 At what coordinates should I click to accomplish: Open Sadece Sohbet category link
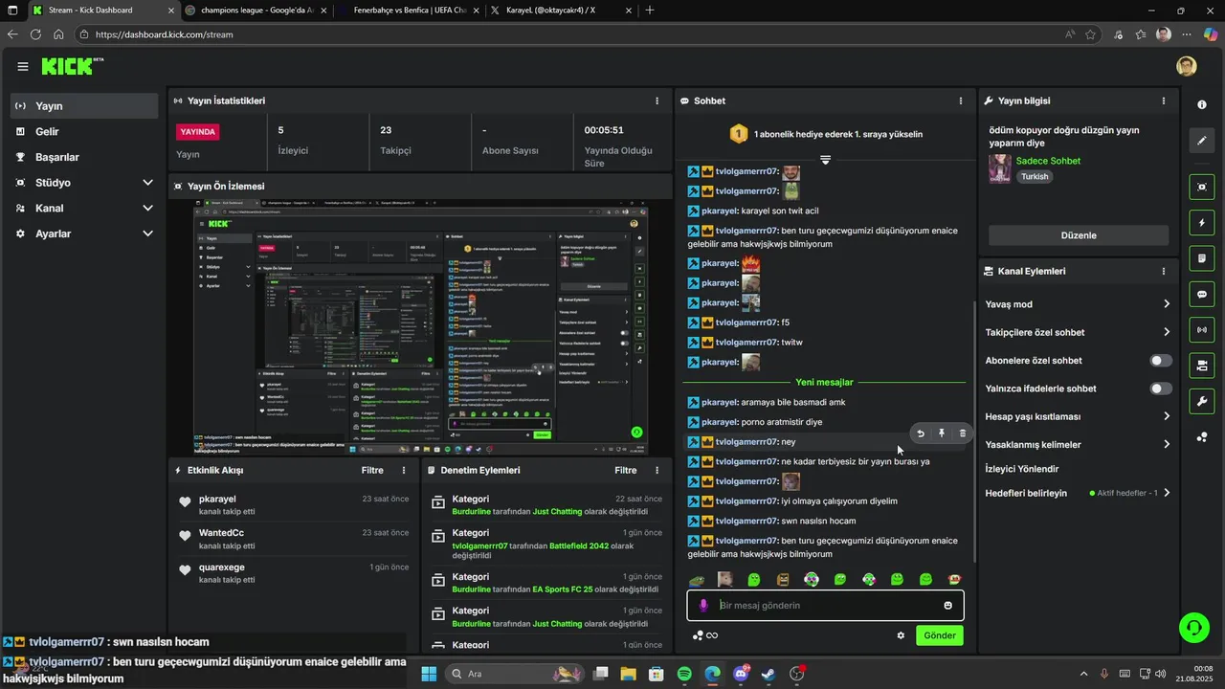click(1048, 161)
